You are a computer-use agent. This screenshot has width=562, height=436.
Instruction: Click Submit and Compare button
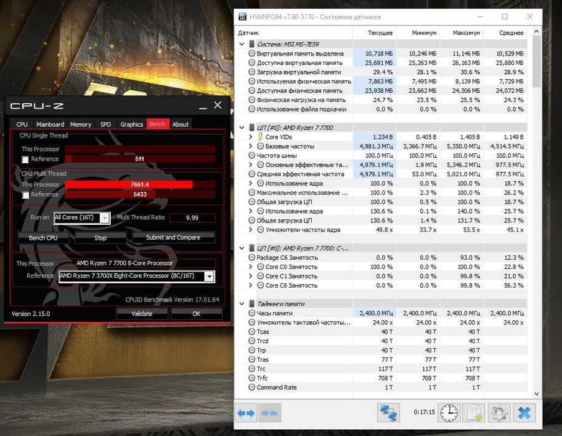(x=173, y=237)
